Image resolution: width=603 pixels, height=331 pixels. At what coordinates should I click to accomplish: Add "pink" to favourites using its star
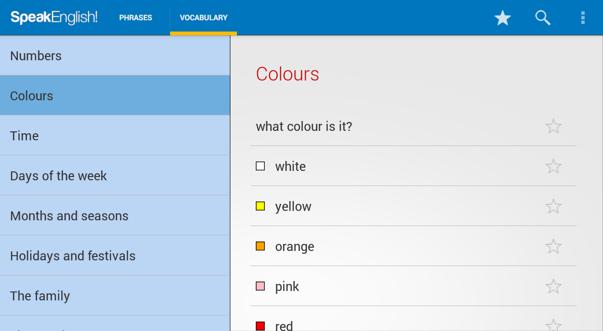[553, 286]
